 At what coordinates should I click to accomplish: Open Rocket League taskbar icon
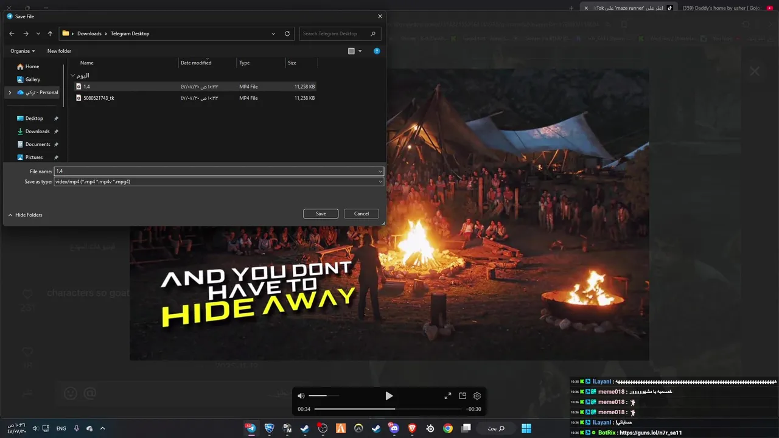click(269, 428)
